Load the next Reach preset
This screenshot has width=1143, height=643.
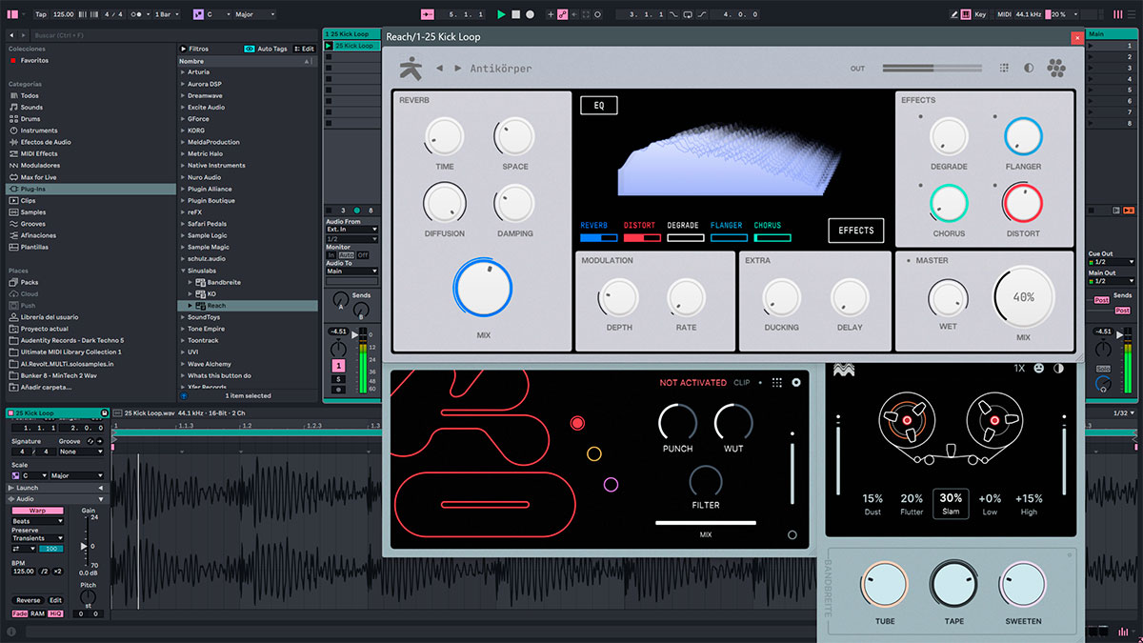(x=458, y=69)
